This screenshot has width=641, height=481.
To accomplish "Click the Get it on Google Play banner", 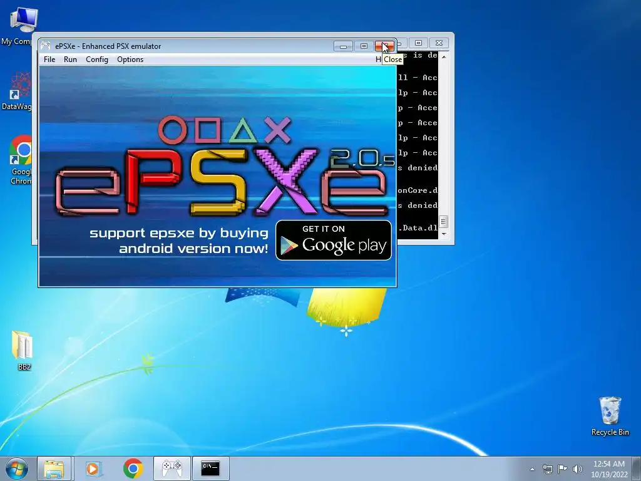I will [x=334, y=240].
